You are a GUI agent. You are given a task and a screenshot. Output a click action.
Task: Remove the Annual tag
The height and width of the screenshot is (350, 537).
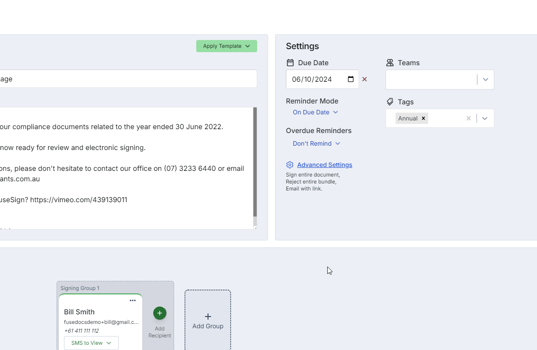point(423,118)
